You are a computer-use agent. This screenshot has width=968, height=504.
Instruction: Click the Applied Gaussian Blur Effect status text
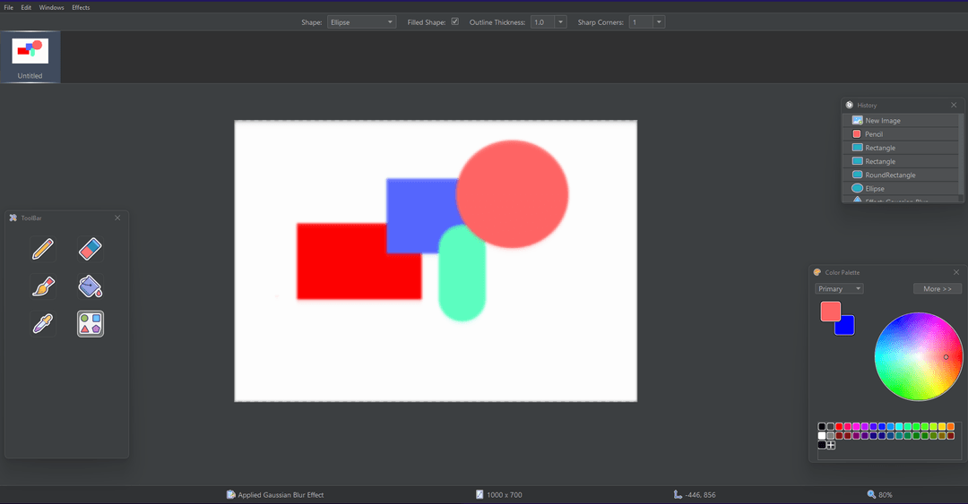pyautogui.click(x=281, y=495)
